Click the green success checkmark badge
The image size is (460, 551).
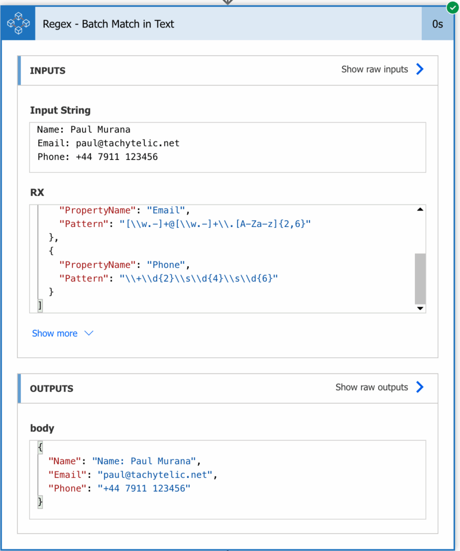coord(452,8)
